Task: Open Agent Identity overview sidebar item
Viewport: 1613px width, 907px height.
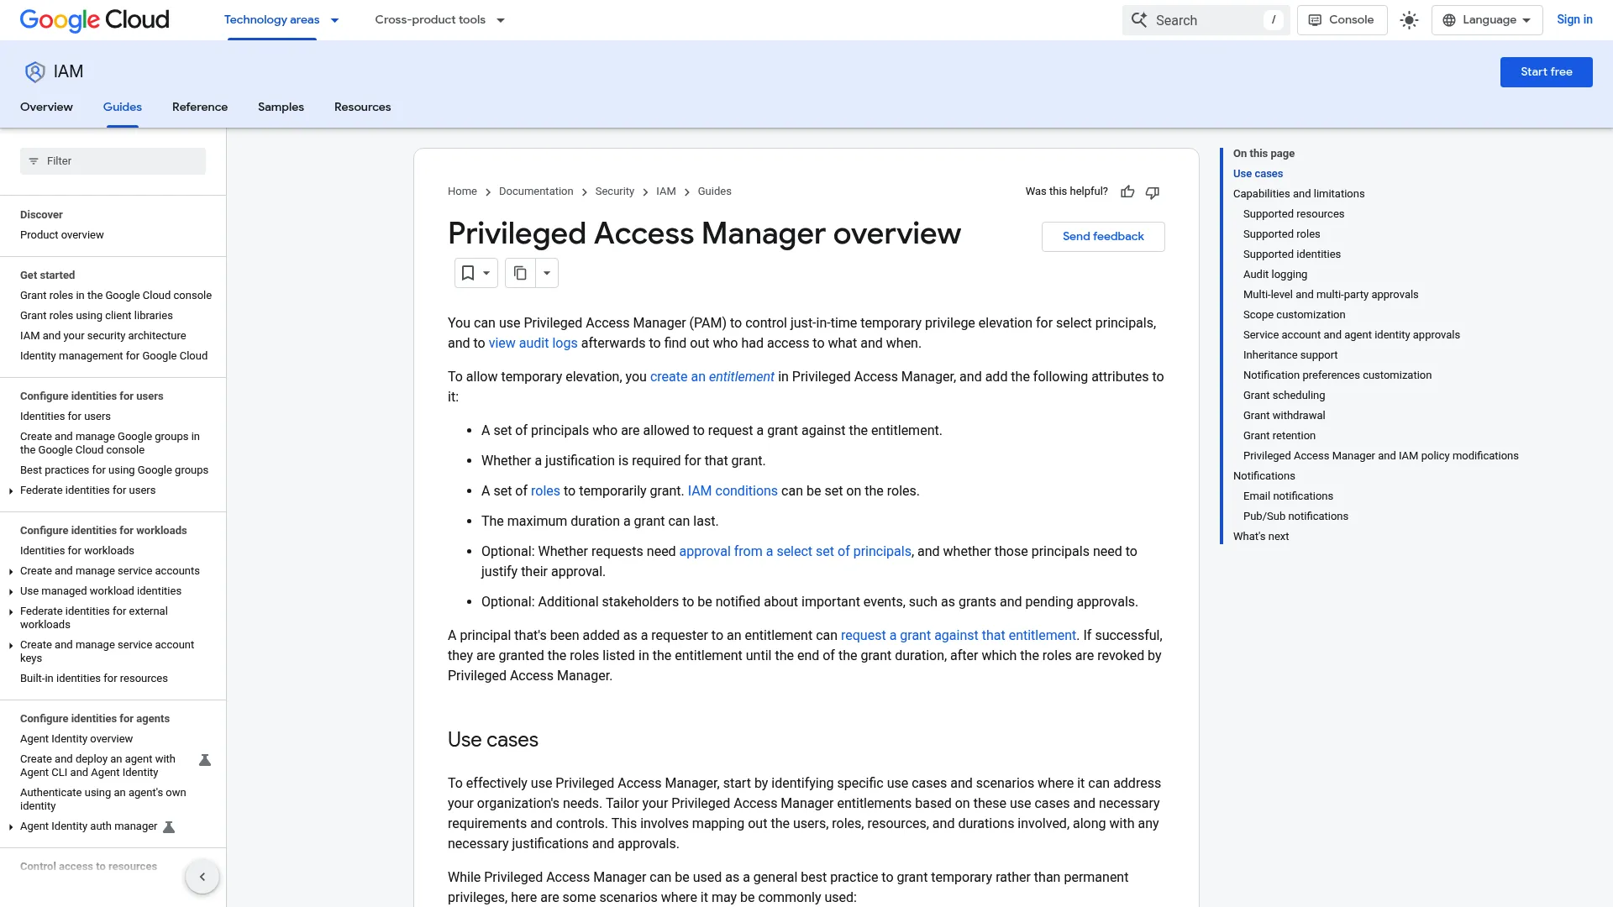Action: [76, 739]
